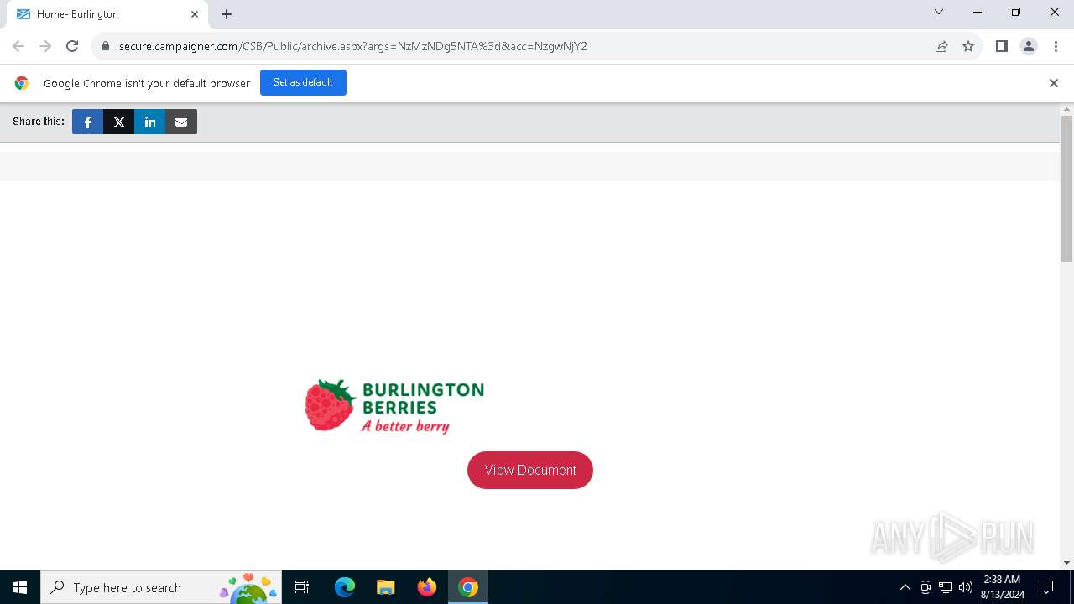1074x604 pixels.
Task: Bookmark this page with star icon
Action: 968,46
